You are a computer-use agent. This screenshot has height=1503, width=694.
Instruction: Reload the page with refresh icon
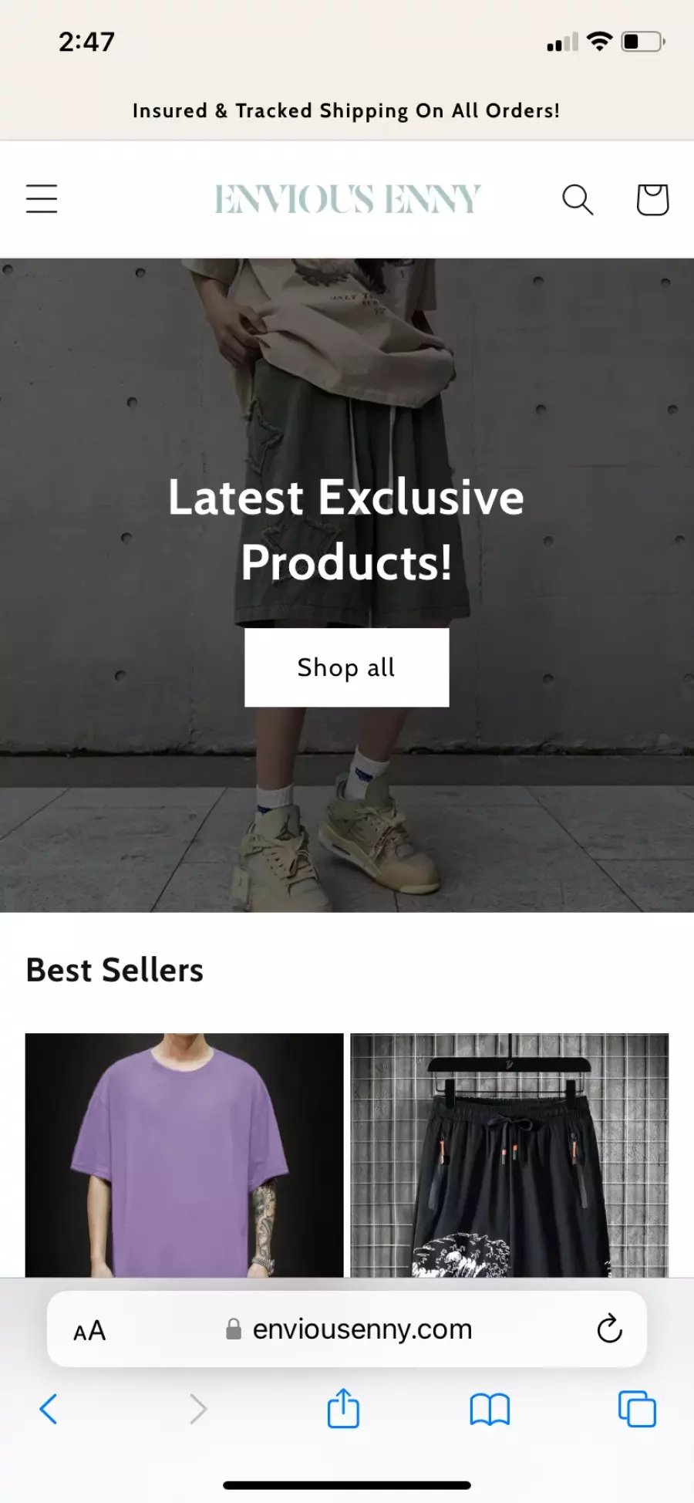(x=609, y=1329)
